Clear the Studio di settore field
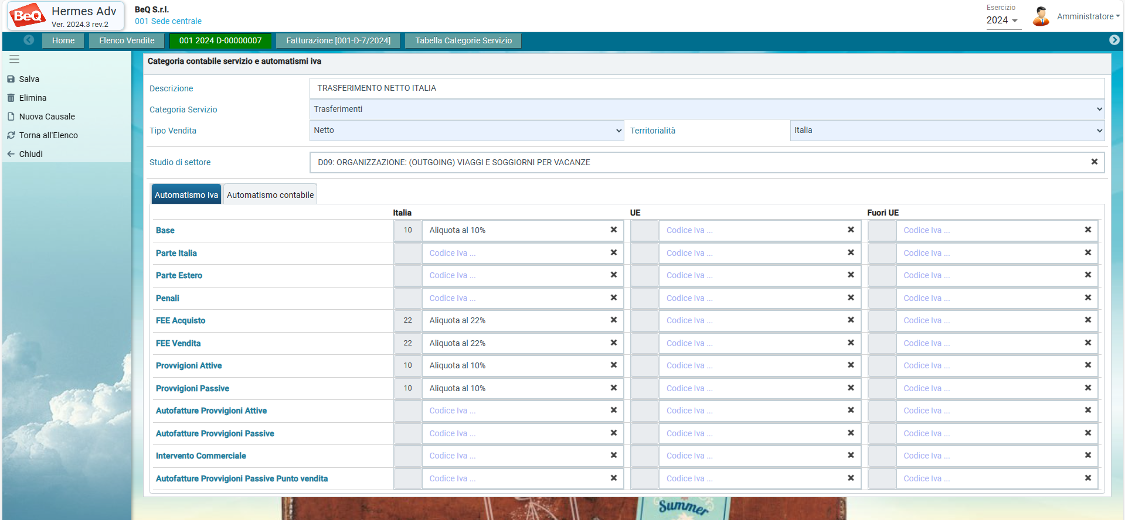The image size is (1125, 520). (x=1094, y=162)
